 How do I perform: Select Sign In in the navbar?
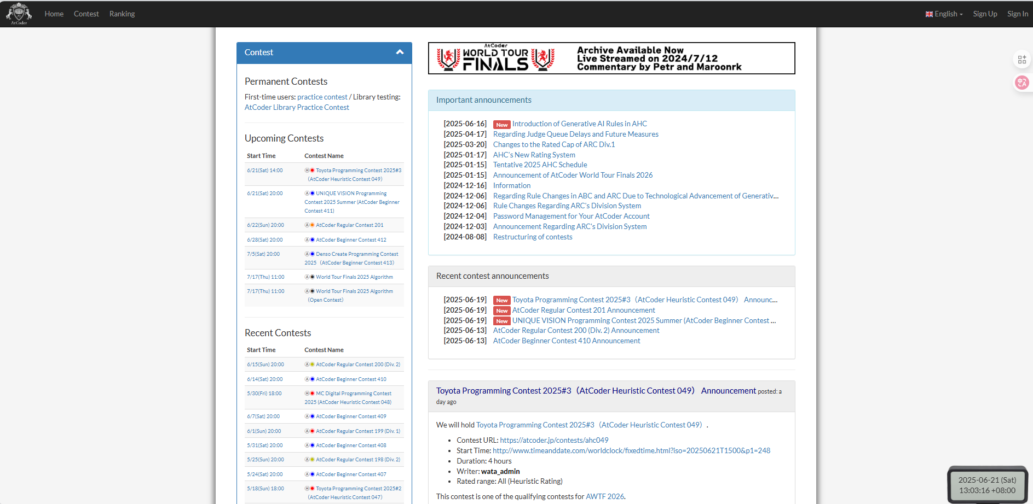pyautogui.click(x=1018, y=14)
